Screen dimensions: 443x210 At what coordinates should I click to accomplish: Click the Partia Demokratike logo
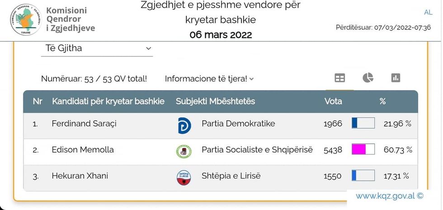pyautogui.click(x=184, y=124)
